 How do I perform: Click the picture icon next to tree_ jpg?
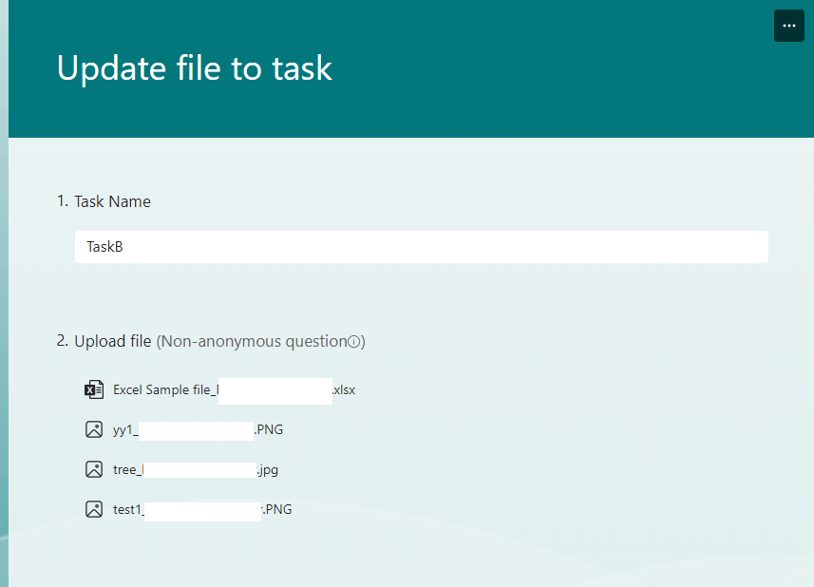pyautogui.click(x=93, y=469)
